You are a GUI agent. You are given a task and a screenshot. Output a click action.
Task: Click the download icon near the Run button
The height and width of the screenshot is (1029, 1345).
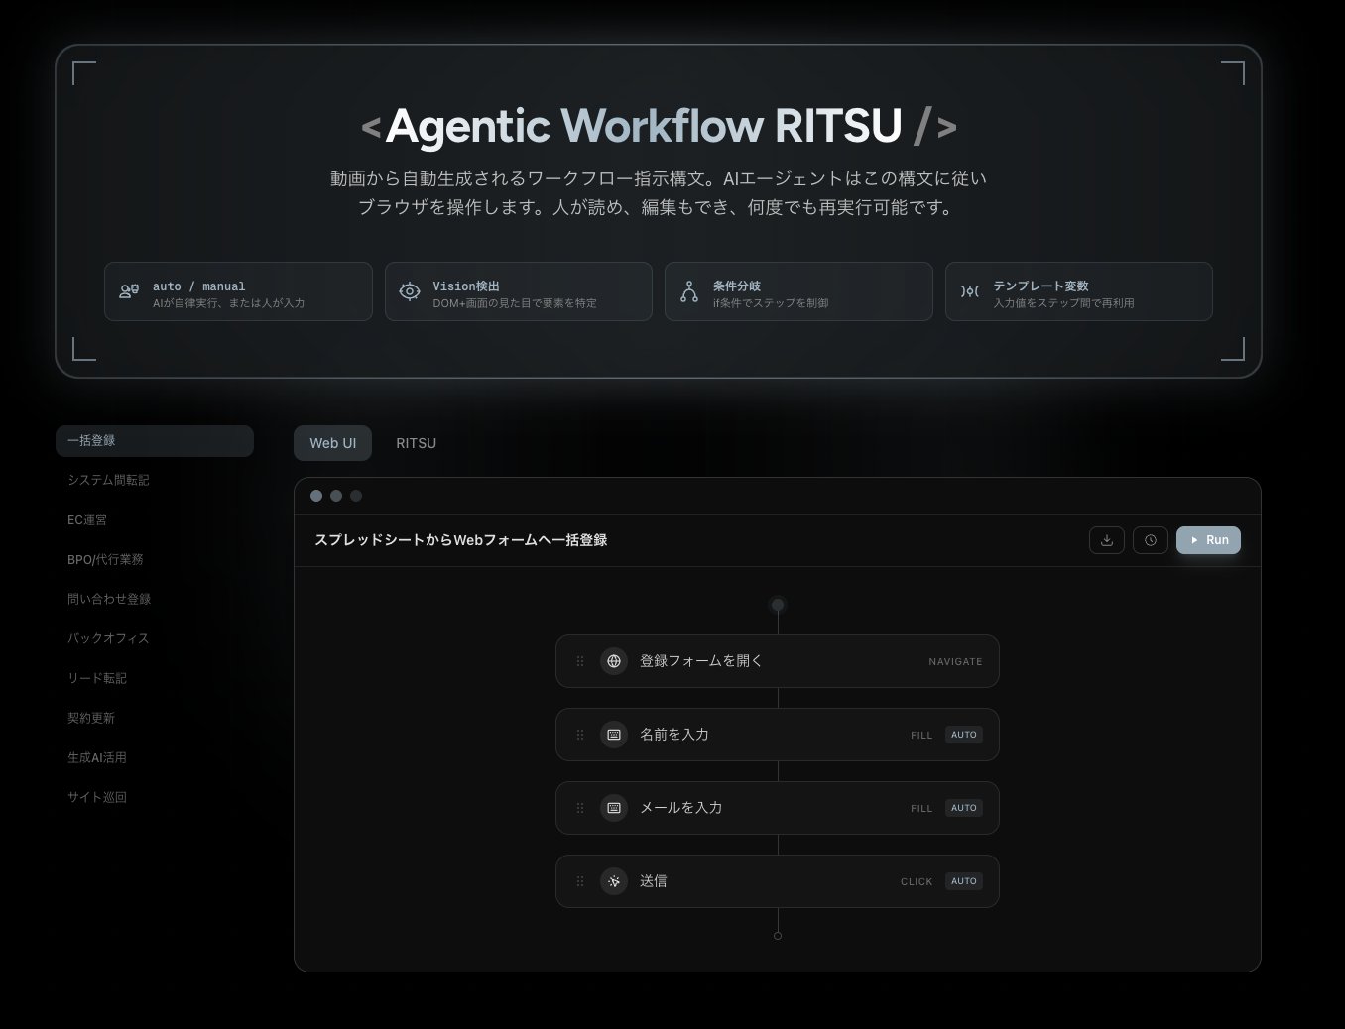[x=1106, y=540]
